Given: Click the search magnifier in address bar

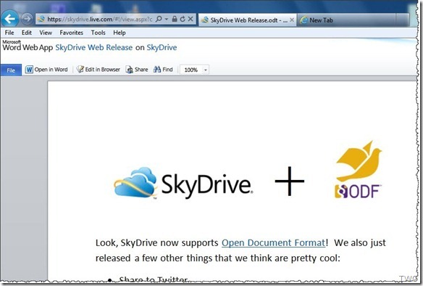Looking at the screenshot, I should point(159,19).
